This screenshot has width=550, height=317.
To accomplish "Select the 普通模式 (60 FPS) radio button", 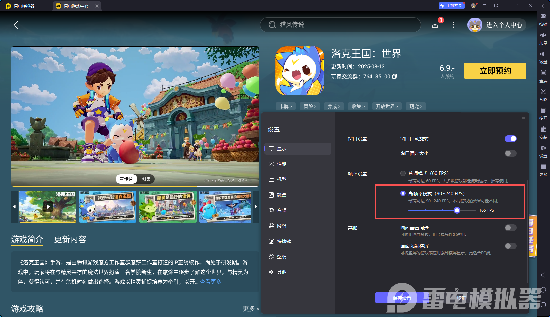I will pyautogui.click(x=403, y=173).
